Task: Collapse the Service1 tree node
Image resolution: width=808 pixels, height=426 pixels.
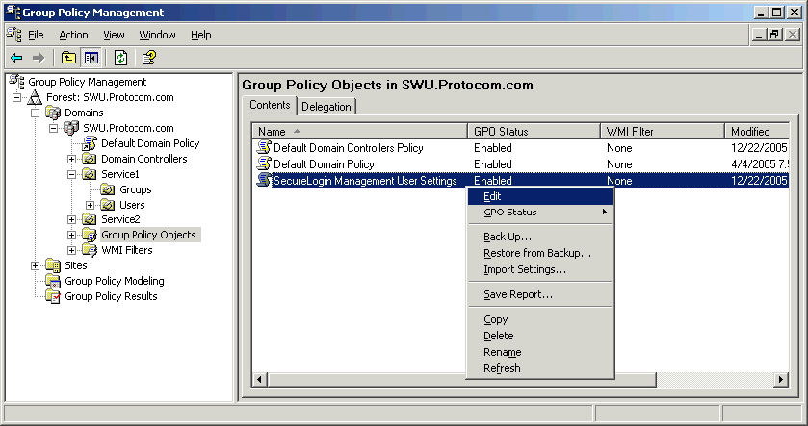Action: pyautogui.click(x=72, y=174)
